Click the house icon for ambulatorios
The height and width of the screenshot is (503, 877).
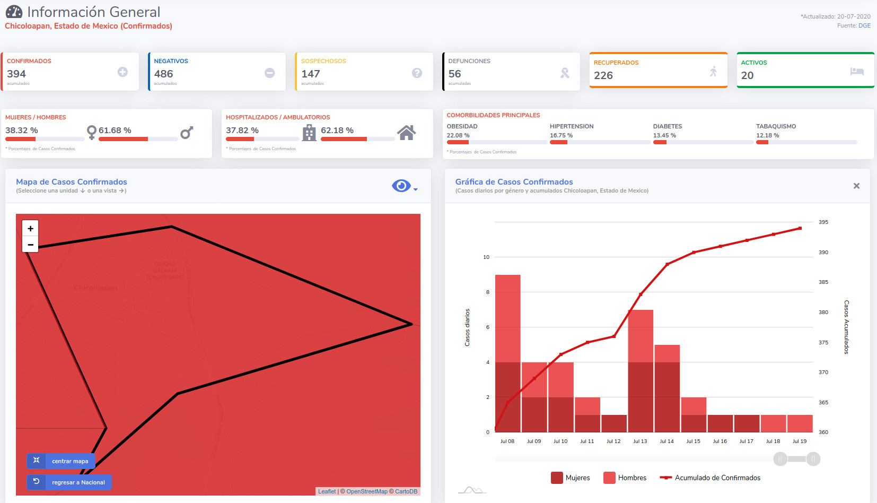click(x=407, y=133)
